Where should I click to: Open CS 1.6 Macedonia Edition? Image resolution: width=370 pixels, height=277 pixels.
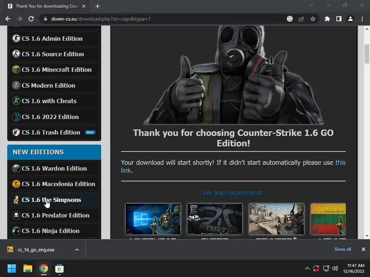[54, 184]
